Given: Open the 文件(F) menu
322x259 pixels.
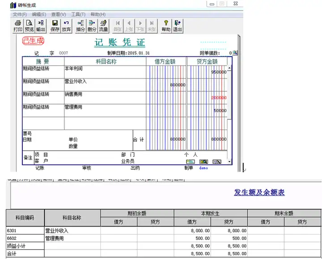Looking at the screenshot, I should pos(20,14).
